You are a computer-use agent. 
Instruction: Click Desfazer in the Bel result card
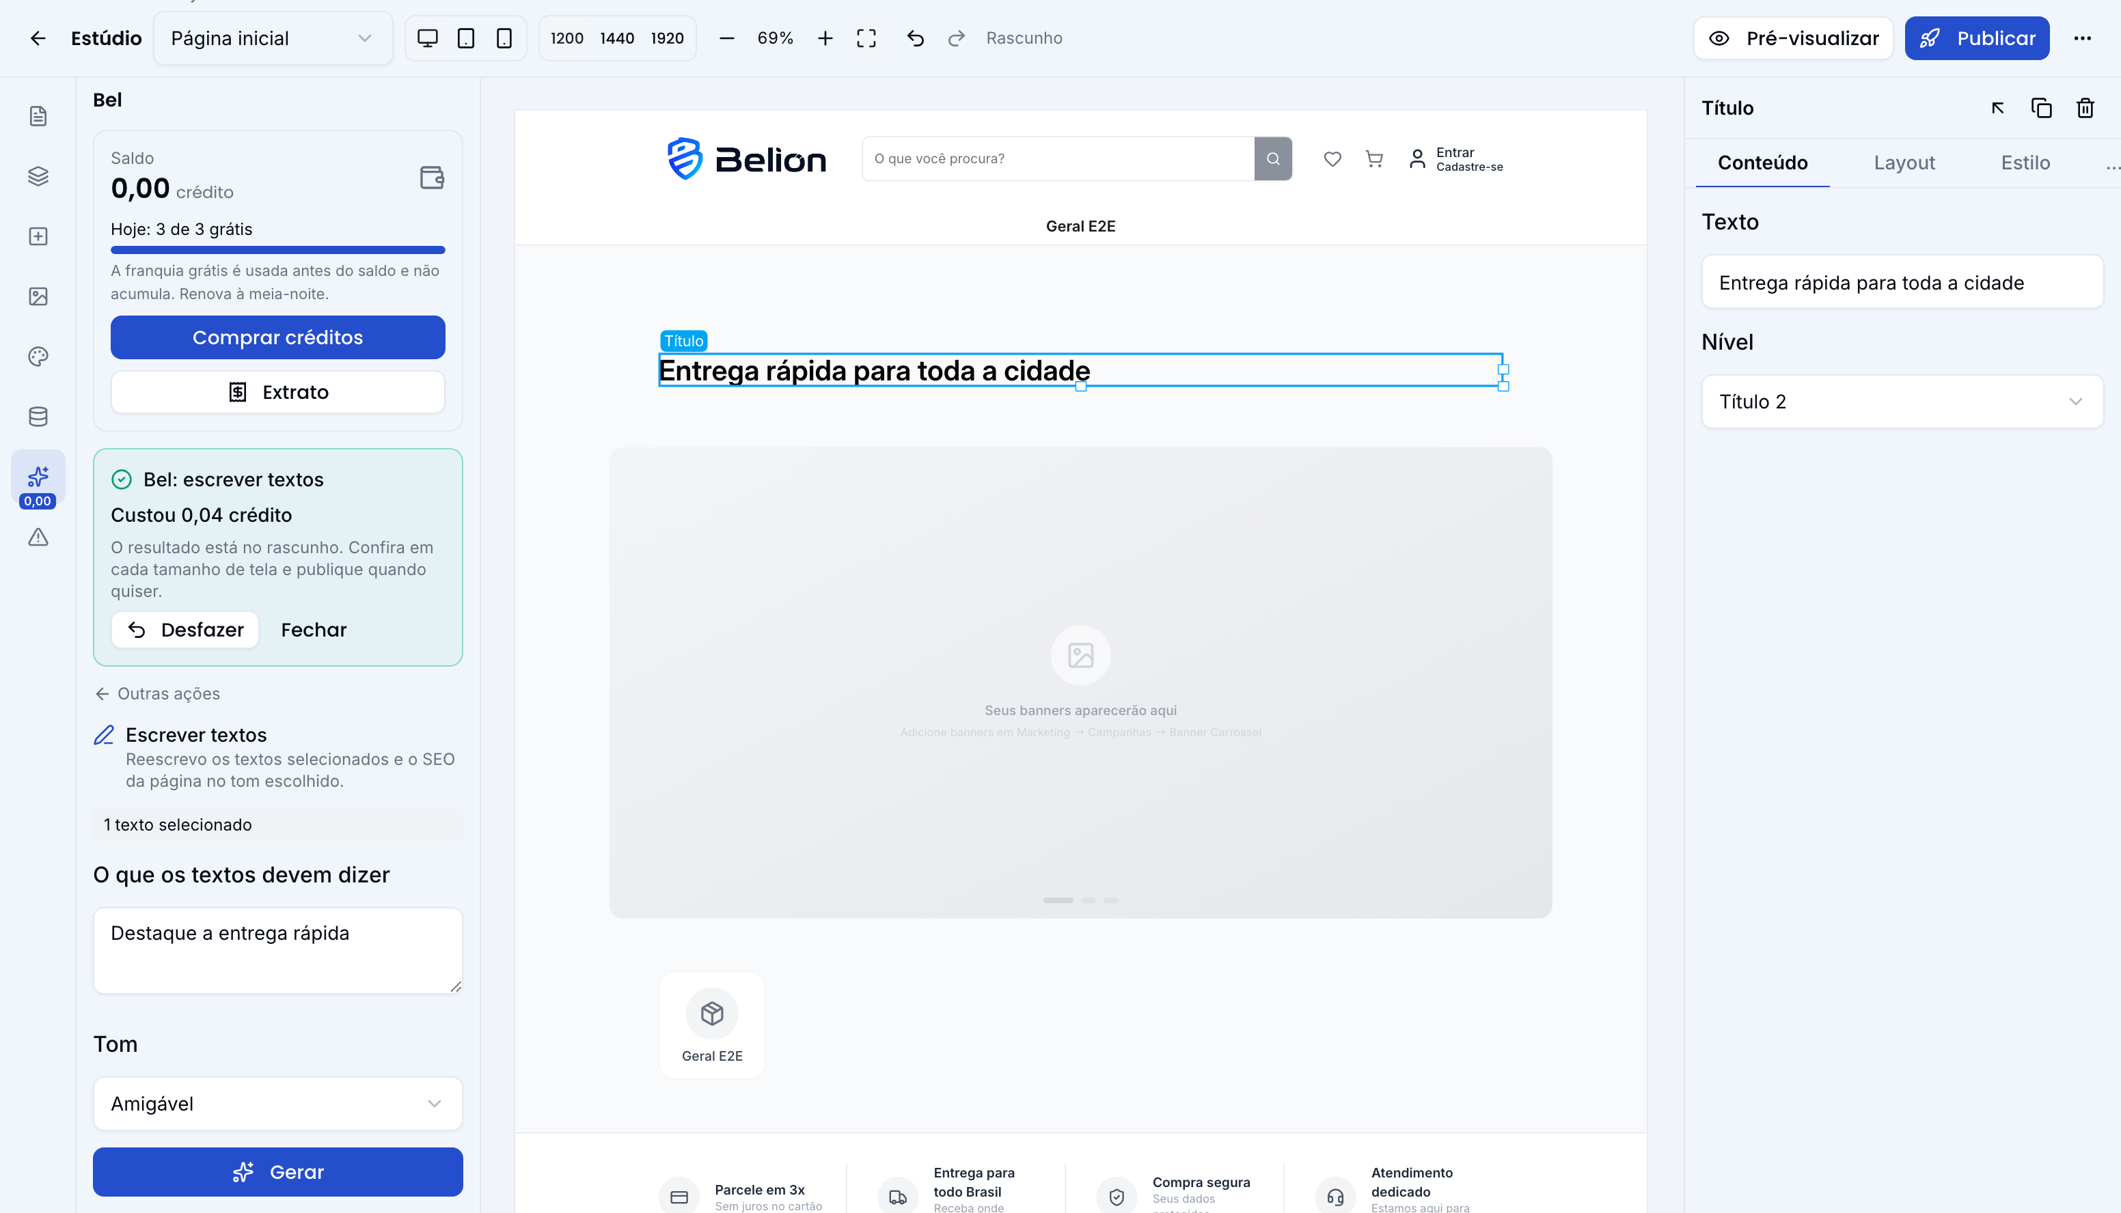(185, 630)
